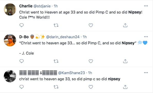Open more options on Charlie's tweet
The width and height of the screenshot is (153, 93).
146,6
